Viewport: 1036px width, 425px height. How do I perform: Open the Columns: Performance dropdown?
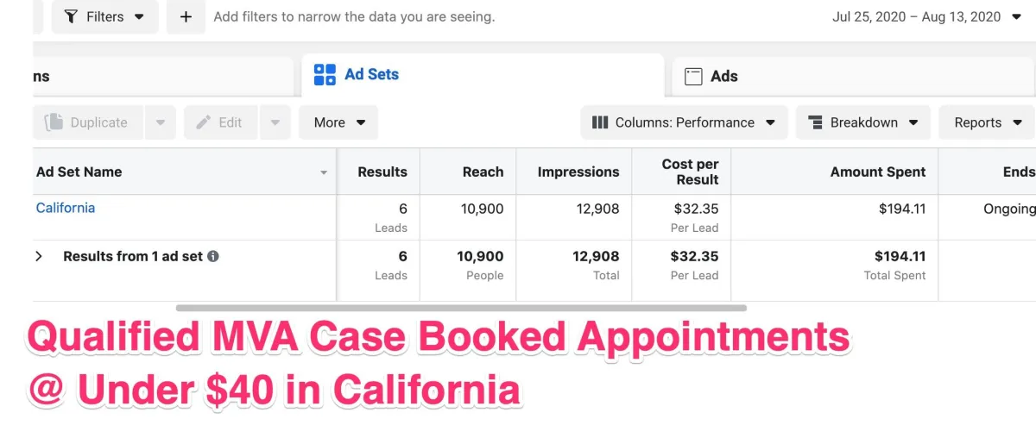click(683, 122)
